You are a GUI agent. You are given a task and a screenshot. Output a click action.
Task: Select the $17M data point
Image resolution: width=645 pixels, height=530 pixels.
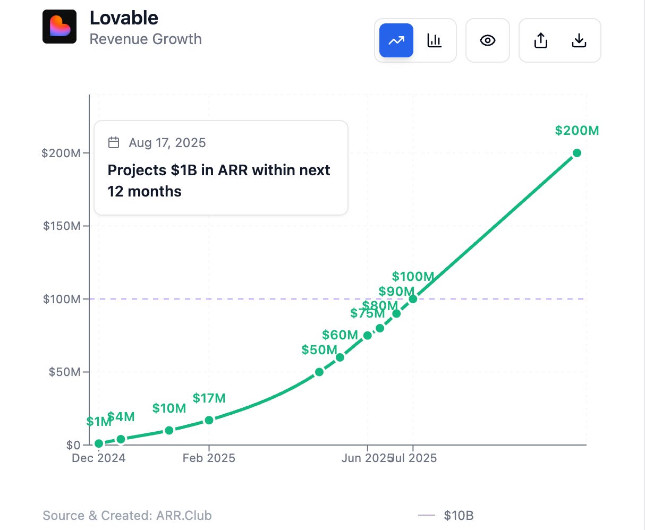coord(209,420)
